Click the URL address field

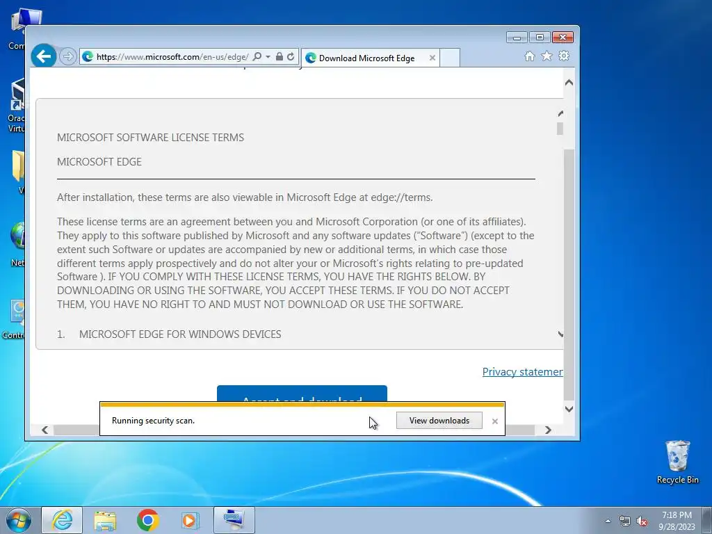tap(172, 57)
